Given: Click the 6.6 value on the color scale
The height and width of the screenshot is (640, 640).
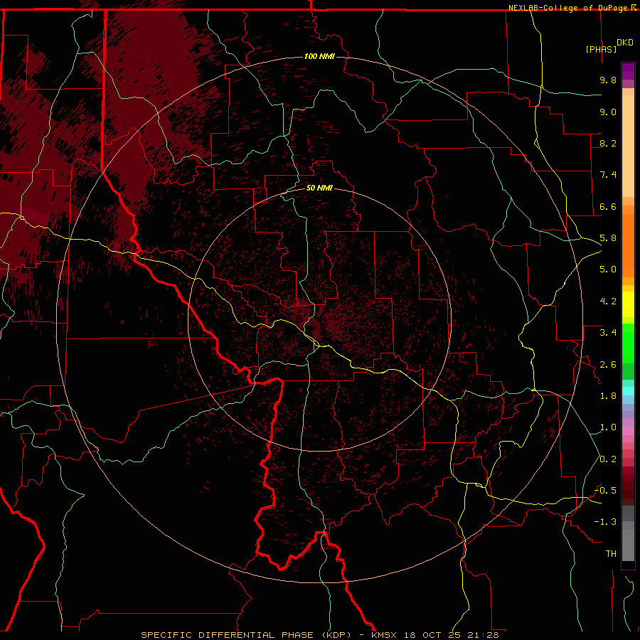Looking at the screenshot, I should pyautogui.click(x=608, y=206).
